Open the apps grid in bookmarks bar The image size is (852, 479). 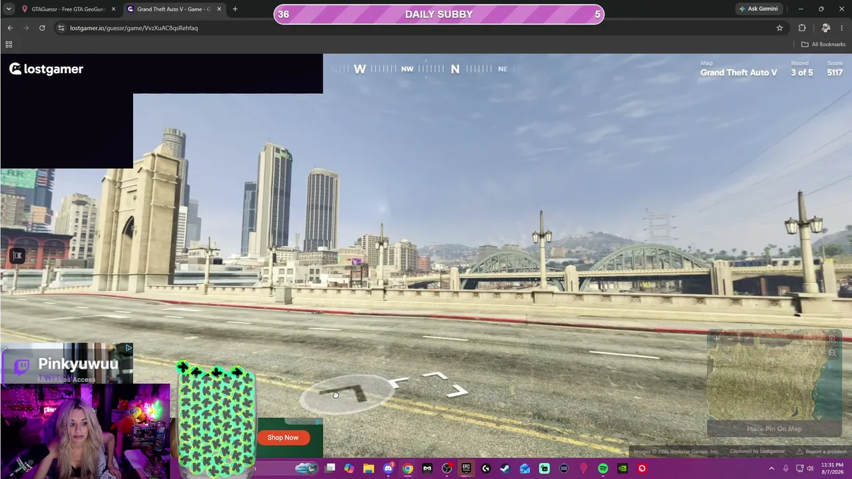tap(9, 45)
